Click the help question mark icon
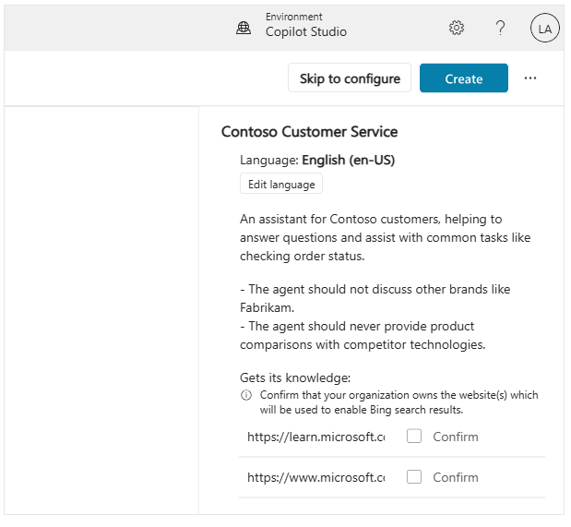Screen dimensions: 571x527 click(500, 28)
